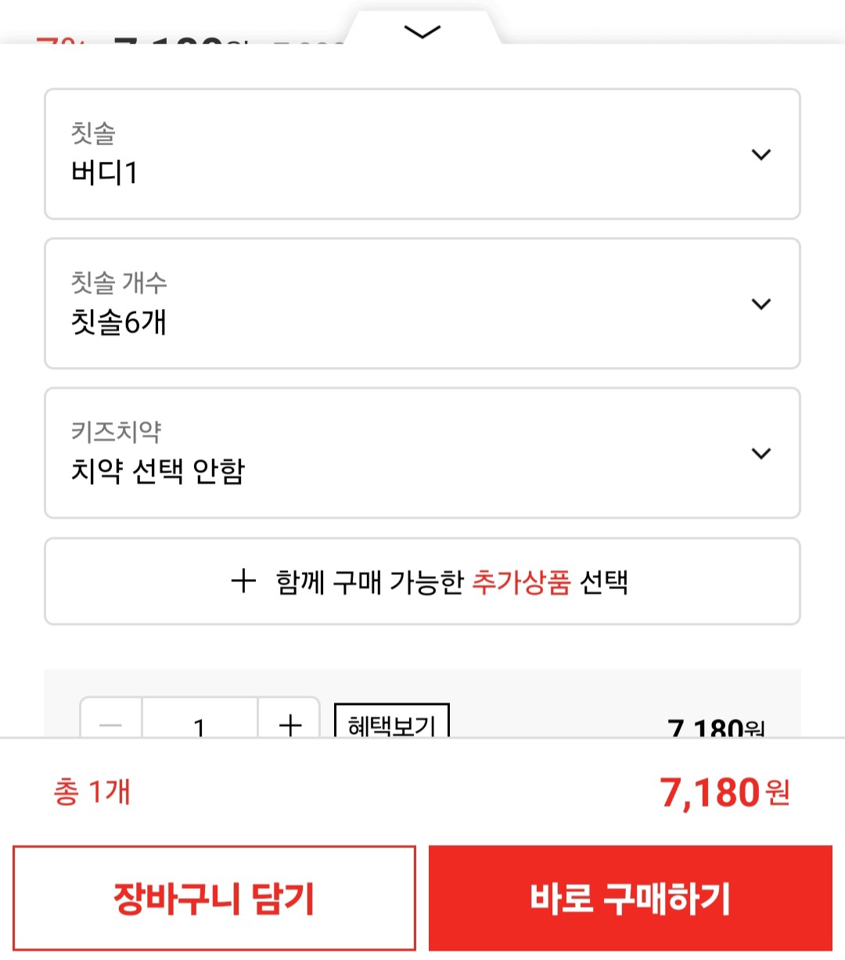845x960 pixels.
Task: Click the quantity field showing 1
Action: coord(200,725)
